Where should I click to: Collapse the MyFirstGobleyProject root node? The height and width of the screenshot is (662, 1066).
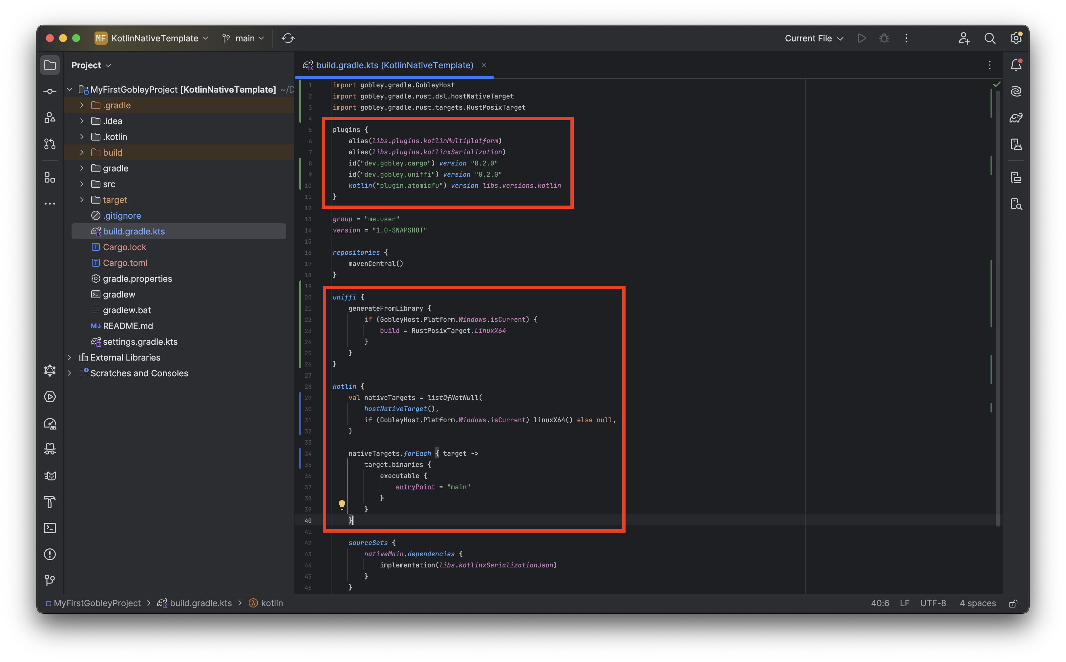[x=70, y=89]
